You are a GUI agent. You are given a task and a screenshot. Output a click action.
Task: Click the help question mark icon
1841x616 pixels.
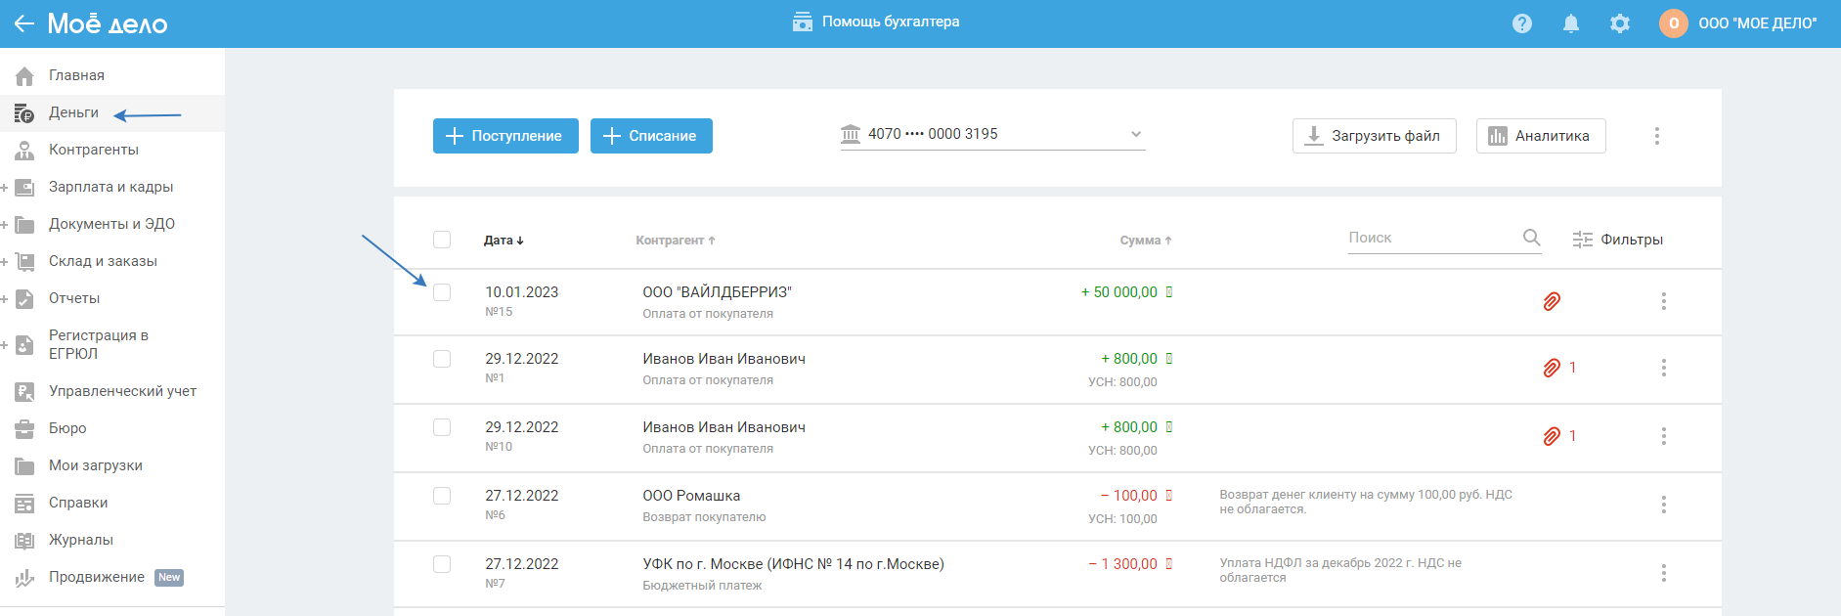click(1521, 23)
